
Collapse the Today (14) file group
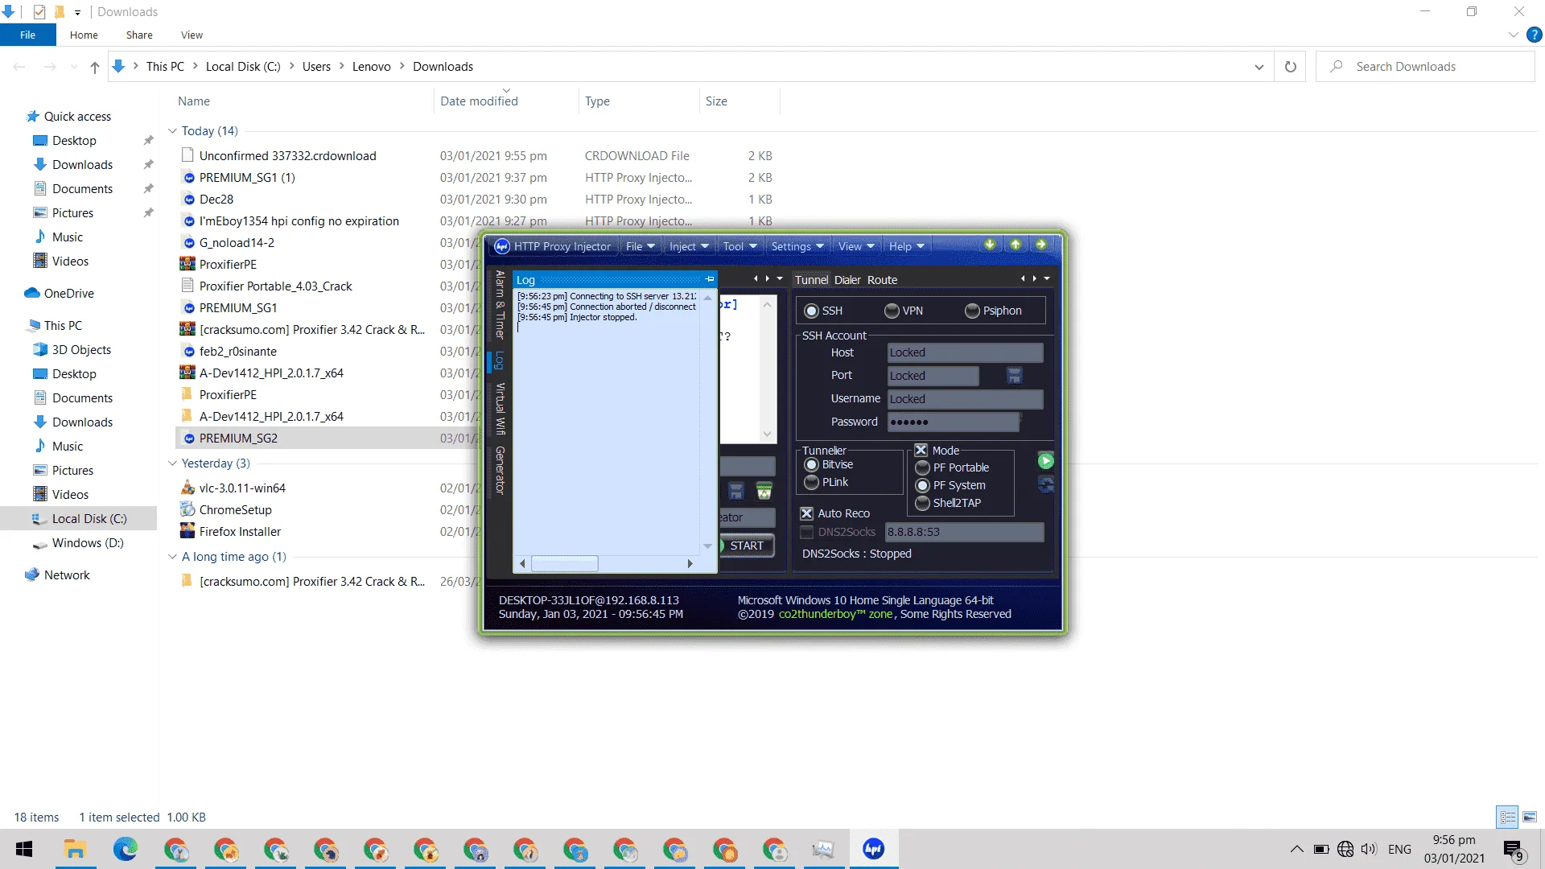pos(172,131)
